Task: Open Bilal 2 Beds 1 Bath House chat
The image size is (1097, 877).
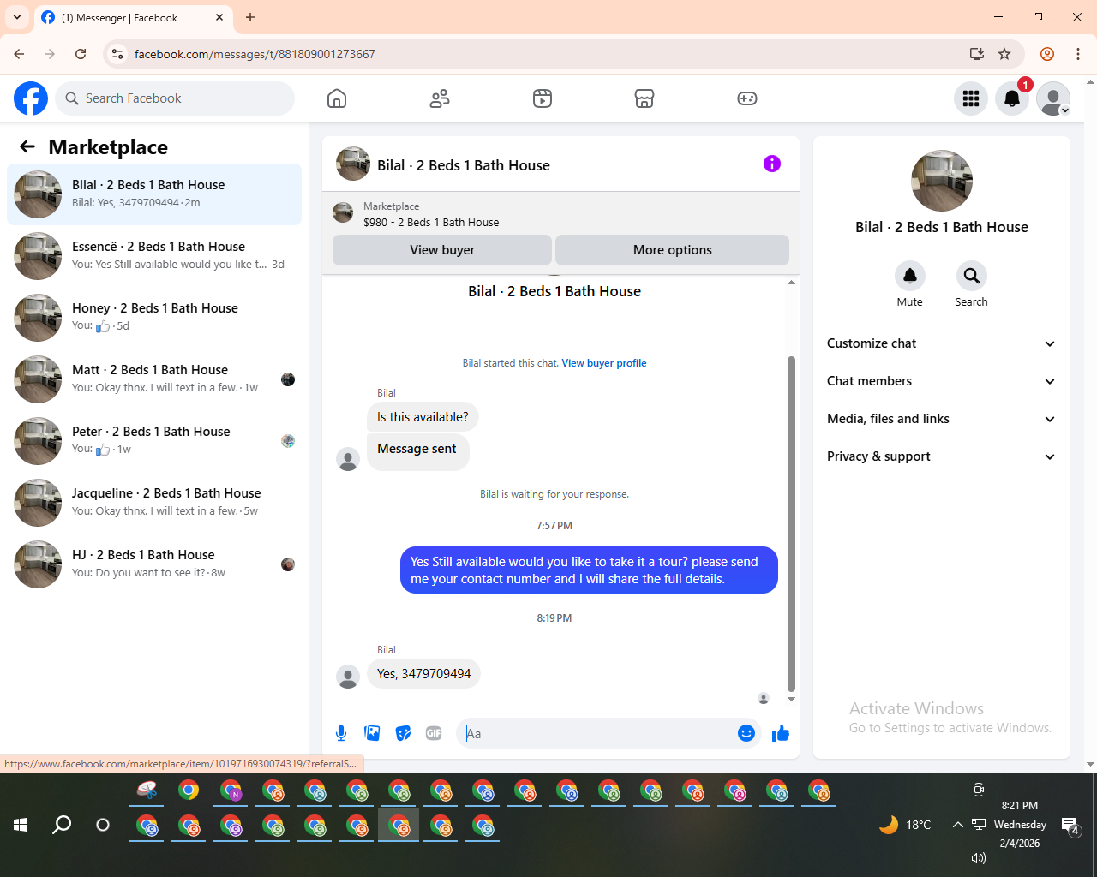Action: [154, 194]
